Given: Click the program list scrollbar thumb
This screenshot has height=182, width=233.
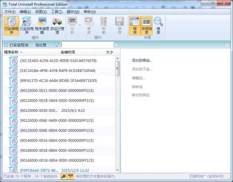Looking at the screenshot, I should coord(117,69).
